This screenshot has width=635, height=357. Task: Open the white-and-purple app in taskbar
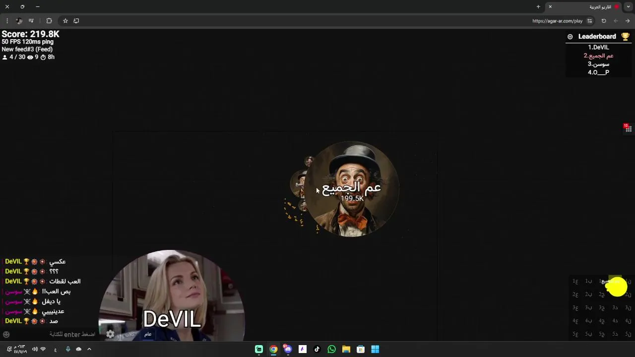pyautogui.click(x=303, y=350)
